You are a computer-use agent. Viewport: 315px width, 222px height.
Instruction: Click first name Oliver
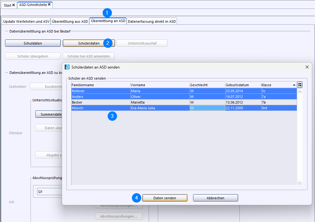pyautogui.click(x=136, y=97)
